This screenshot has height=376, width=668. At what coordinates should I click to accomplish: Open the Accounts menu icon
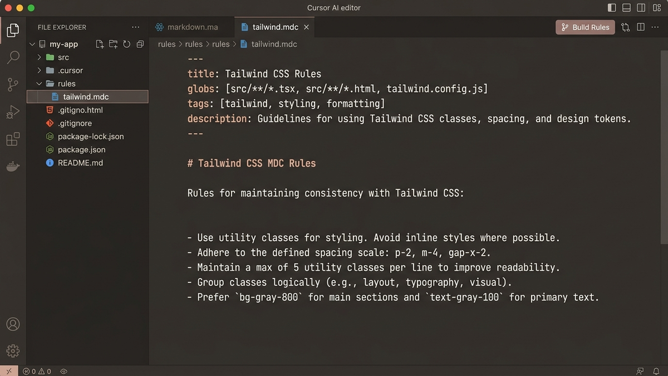tap(13, 324)
